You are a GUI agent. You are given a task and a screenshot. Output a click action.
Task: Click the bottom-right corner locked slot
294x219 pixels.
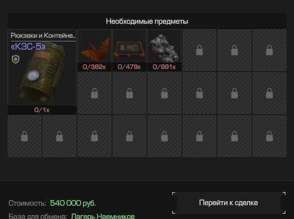pyautogui.click(x=269, y=136)
